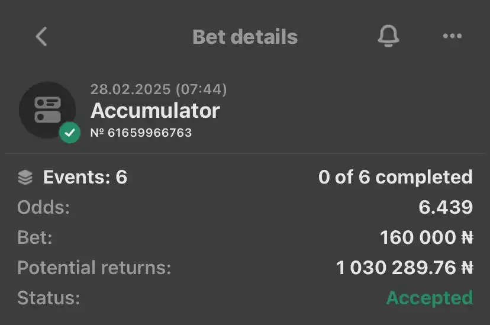Tap the accumulator bet slip icon

coord(47,110)
